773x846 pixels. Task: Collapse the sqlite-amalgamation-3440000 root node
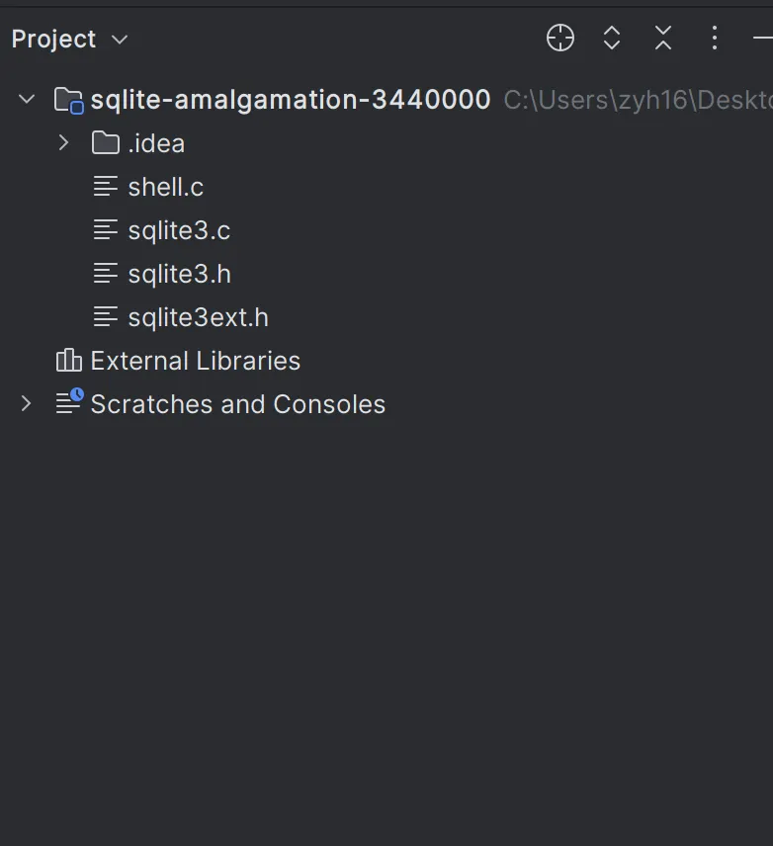pyautogui.click(x=28, y=99)
